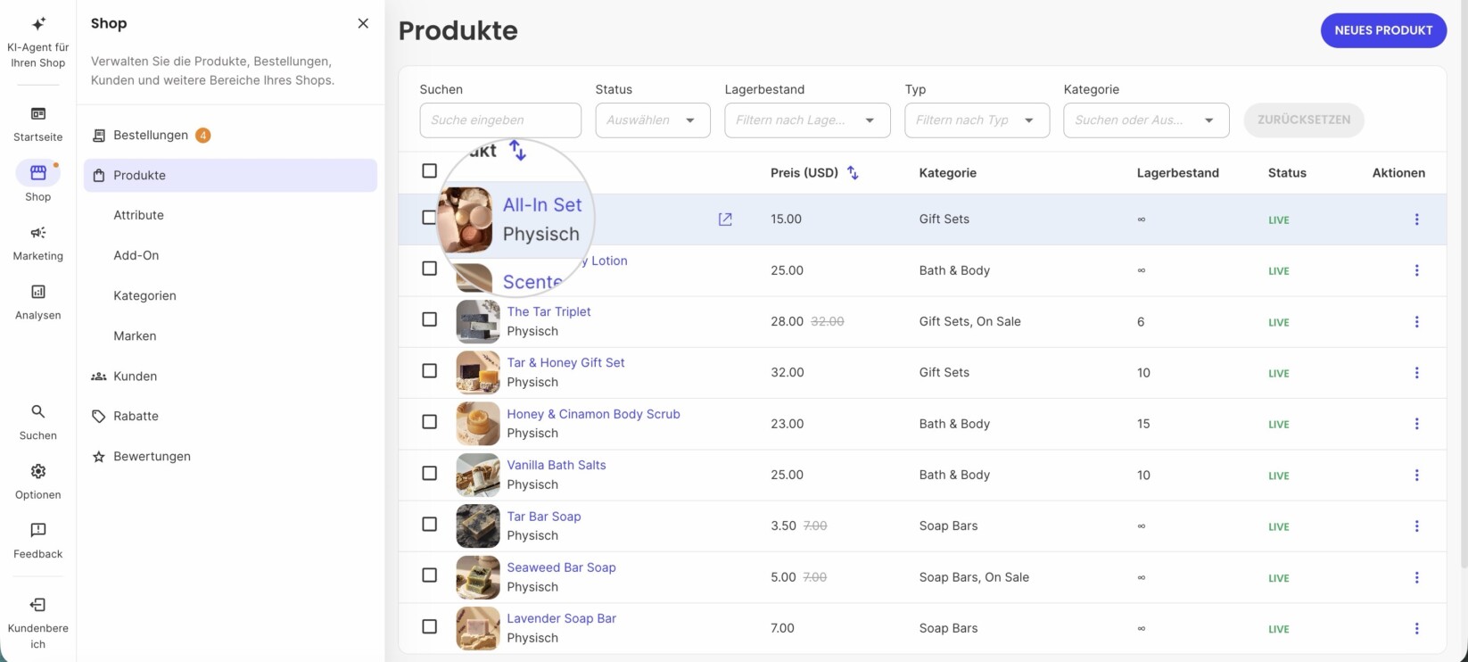This screenshot has width=1468, height=662.
Task: Click the NEUES PRODUKT button
Action: (x=1383, y=30)
